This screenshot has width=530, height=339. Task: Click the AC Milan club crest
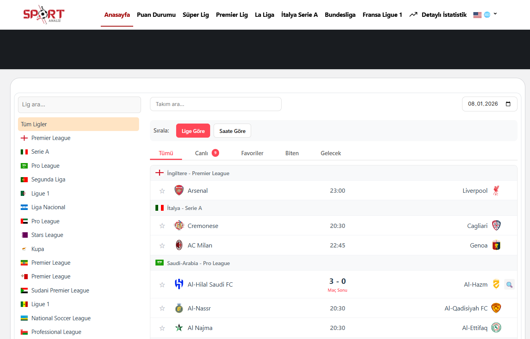[179, 245]
